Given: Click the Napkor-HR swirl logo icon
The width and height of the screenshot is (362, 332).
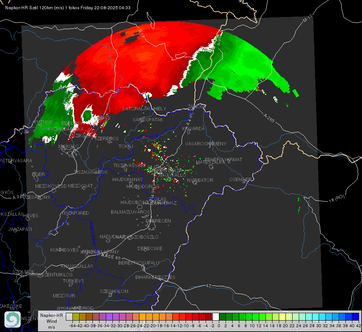Looking at the screenshot, I should click(x=13, y=319).
